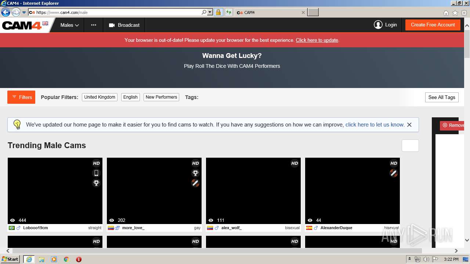Click Brazil flag next to Lobooo19cm
Viewport: 470px width, 264px height.
click(12, 228)
